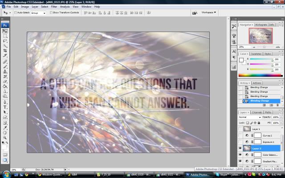285x178 pixels.
Task: Select the Slice tool
Action: pyautogui.click(x=5, y=56)
